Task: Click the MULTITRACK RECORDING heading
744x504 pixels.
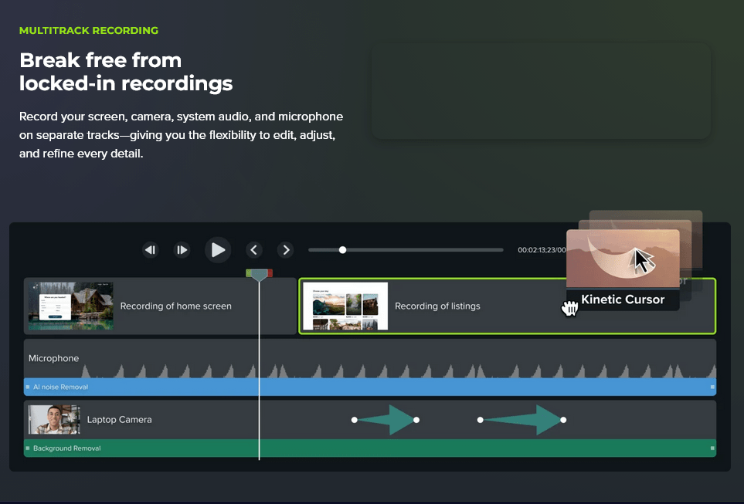Action: pyautogui.click(x=89, y=30)
